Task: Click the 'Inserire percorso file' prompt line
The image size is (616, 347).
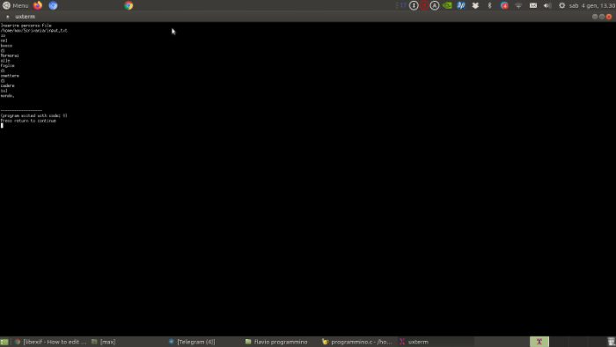Action: (x=26, y=26)
